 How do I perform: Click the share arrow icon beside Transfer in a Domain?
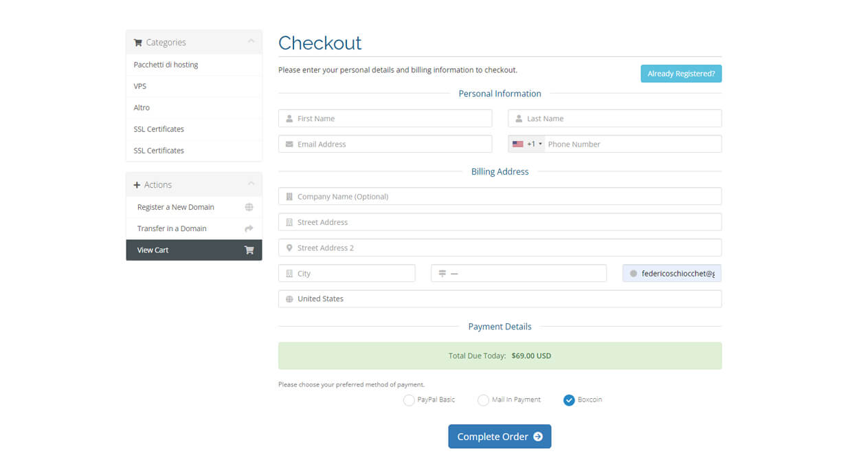(x=249, y=228)
